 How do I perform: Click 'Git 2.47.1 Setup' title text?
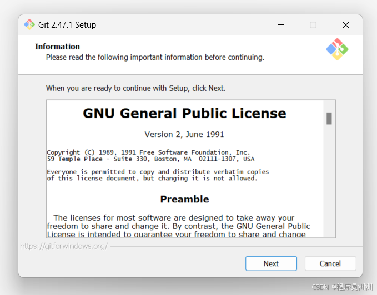tap(67, 25)
